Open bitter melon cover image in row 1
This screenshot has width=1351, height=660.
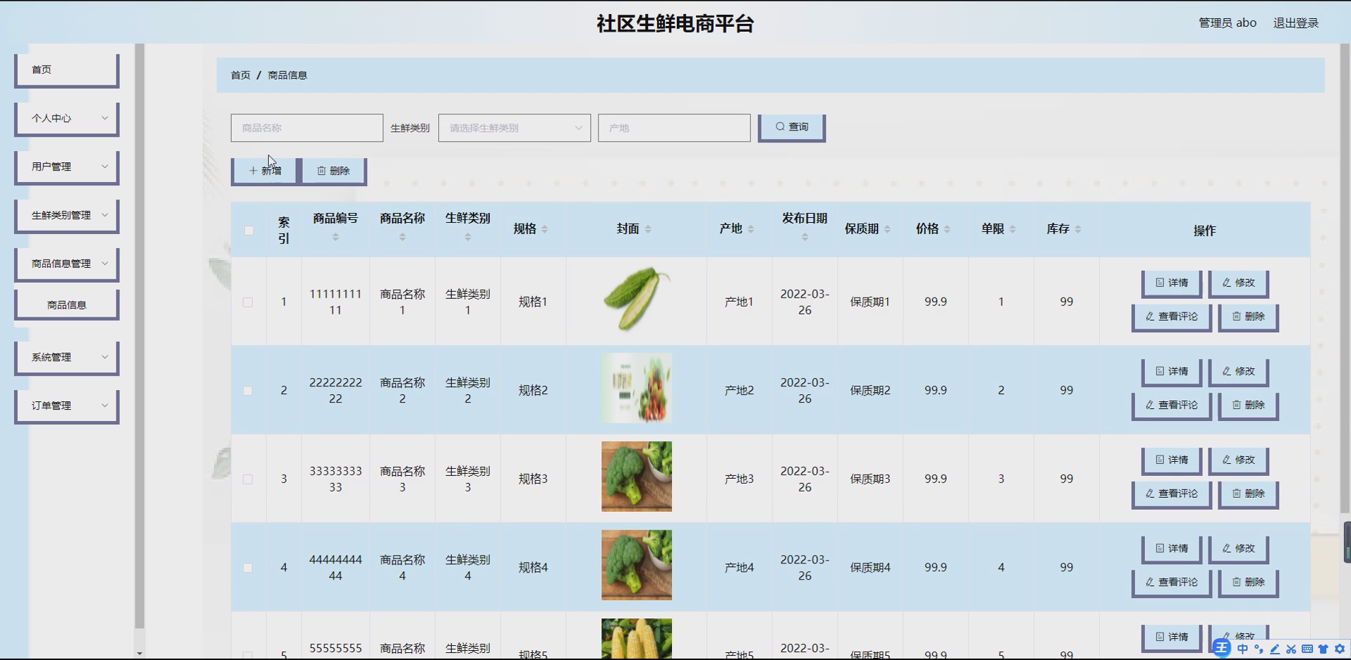tap(637, 300)
